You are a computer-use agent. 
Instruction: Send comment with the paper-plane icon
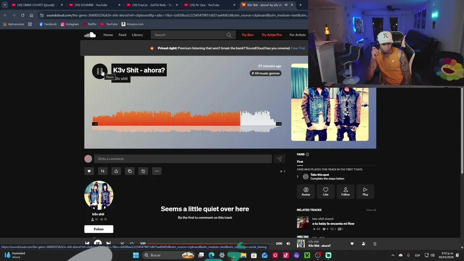[279, 159]
